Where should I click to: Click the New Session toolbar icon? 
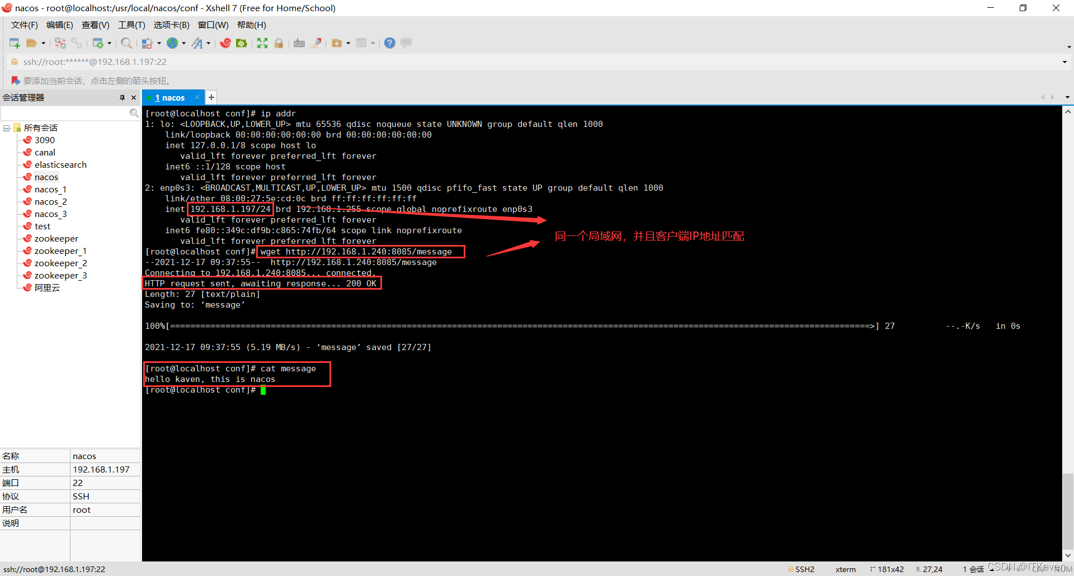pyautogui.click(x=15, y=43)
